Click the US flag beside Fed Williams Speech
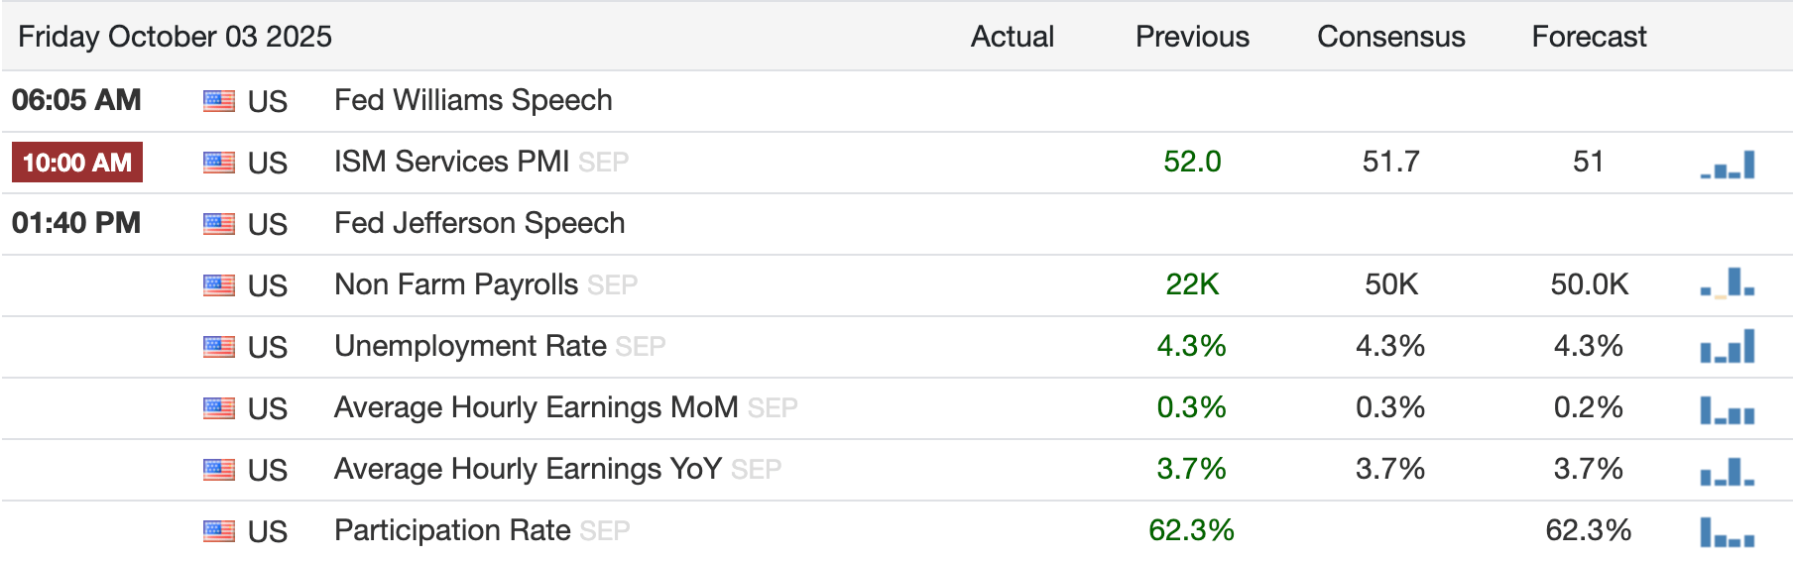1793x561 pixels. [219, 101]
